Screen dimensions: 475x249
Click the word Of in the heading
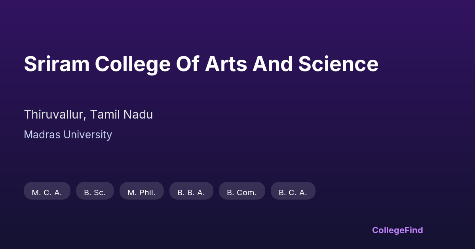188,64
